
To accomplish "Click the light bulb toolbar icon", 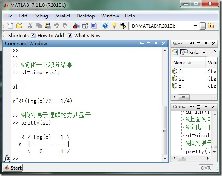I will pyautogui.click(x=114, y=26).
